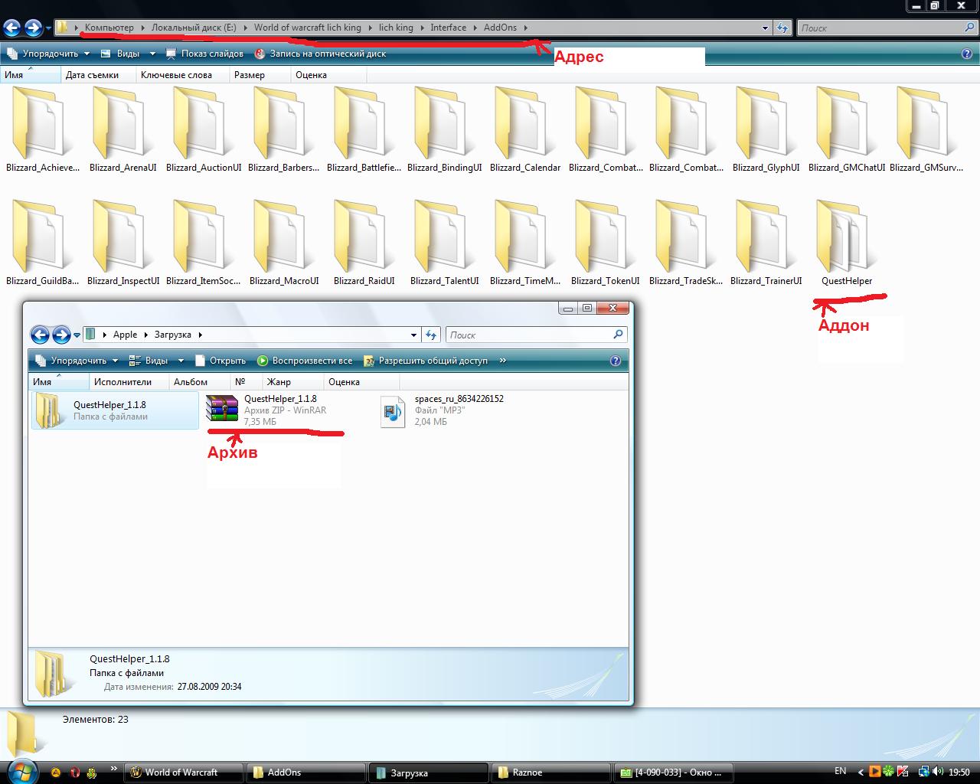Select the Blizzard_TokenUI folder

point(606,243)
